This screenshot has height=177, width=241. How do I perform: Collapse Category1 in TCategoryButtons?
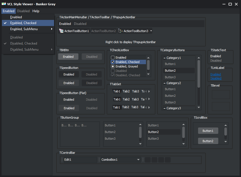point(165,58)
